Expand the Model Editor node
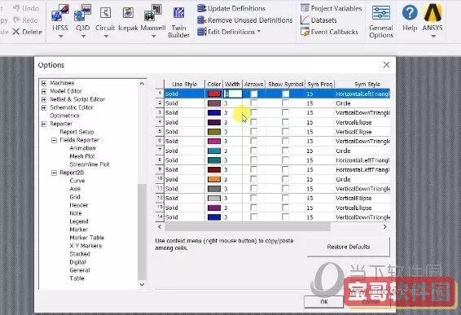The height and width of the screenshot is (315, 461). point(44,91)
